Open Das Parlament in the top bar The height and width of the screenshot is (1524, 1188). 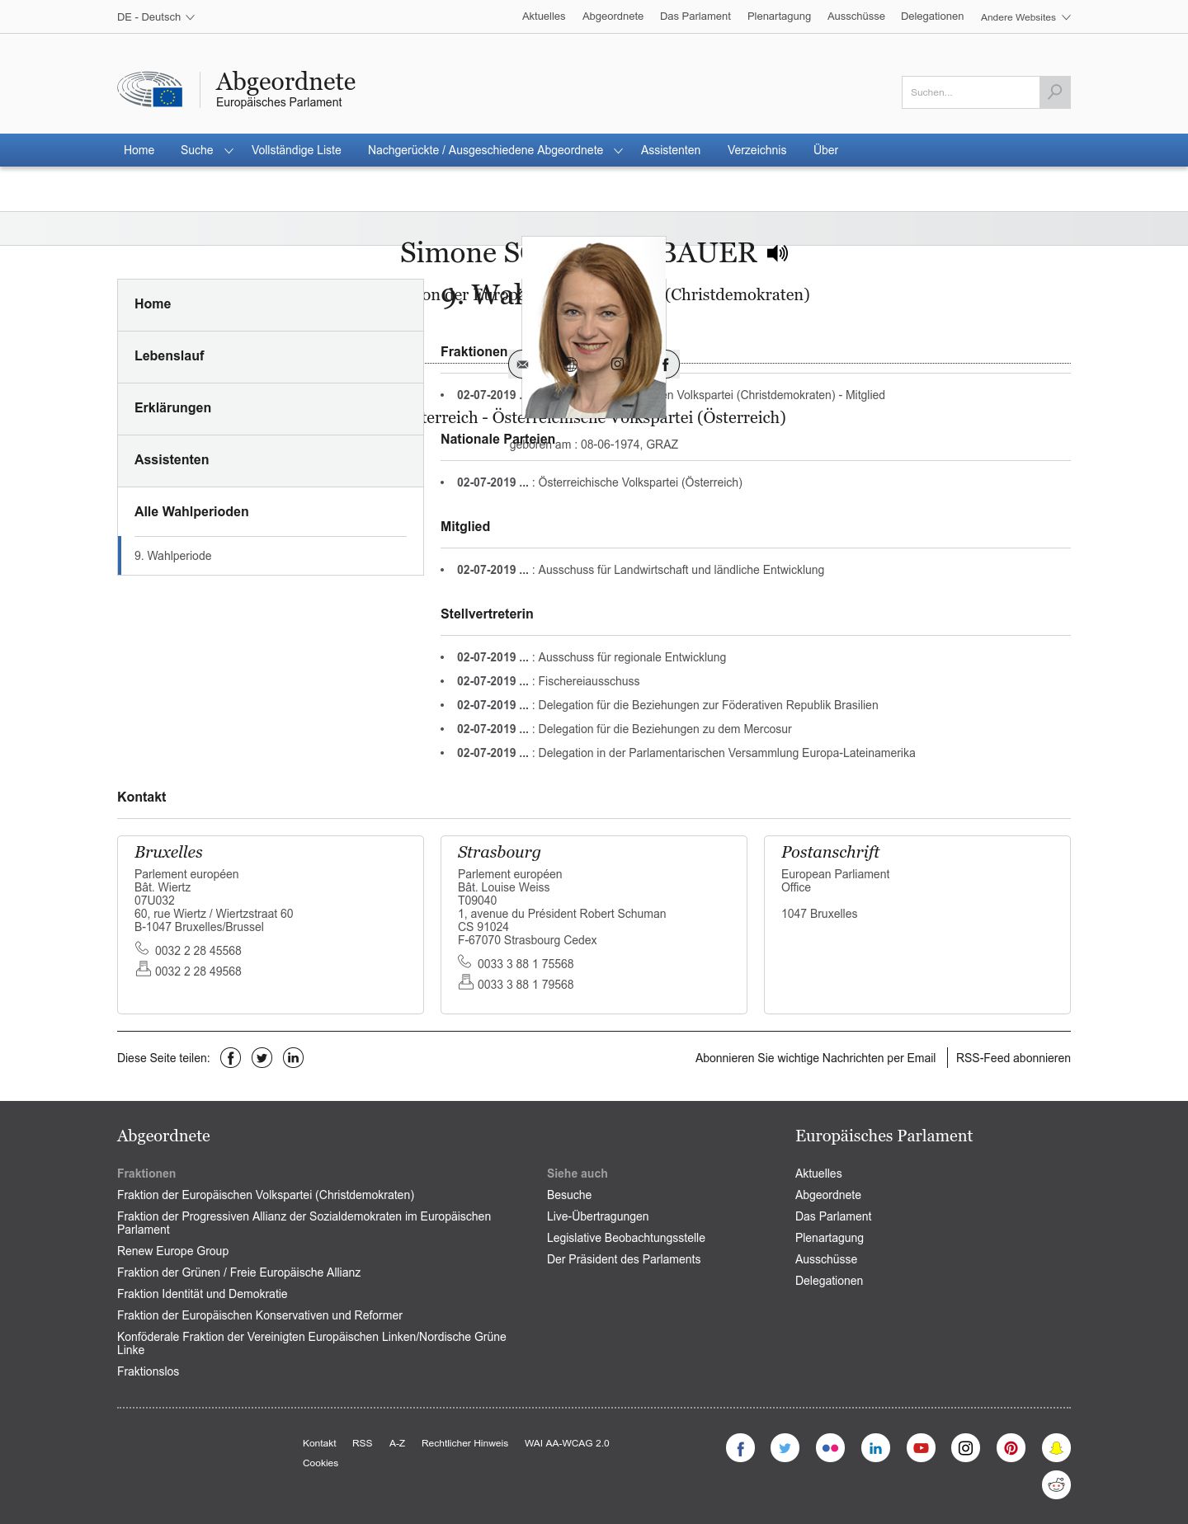pos(695,16)
